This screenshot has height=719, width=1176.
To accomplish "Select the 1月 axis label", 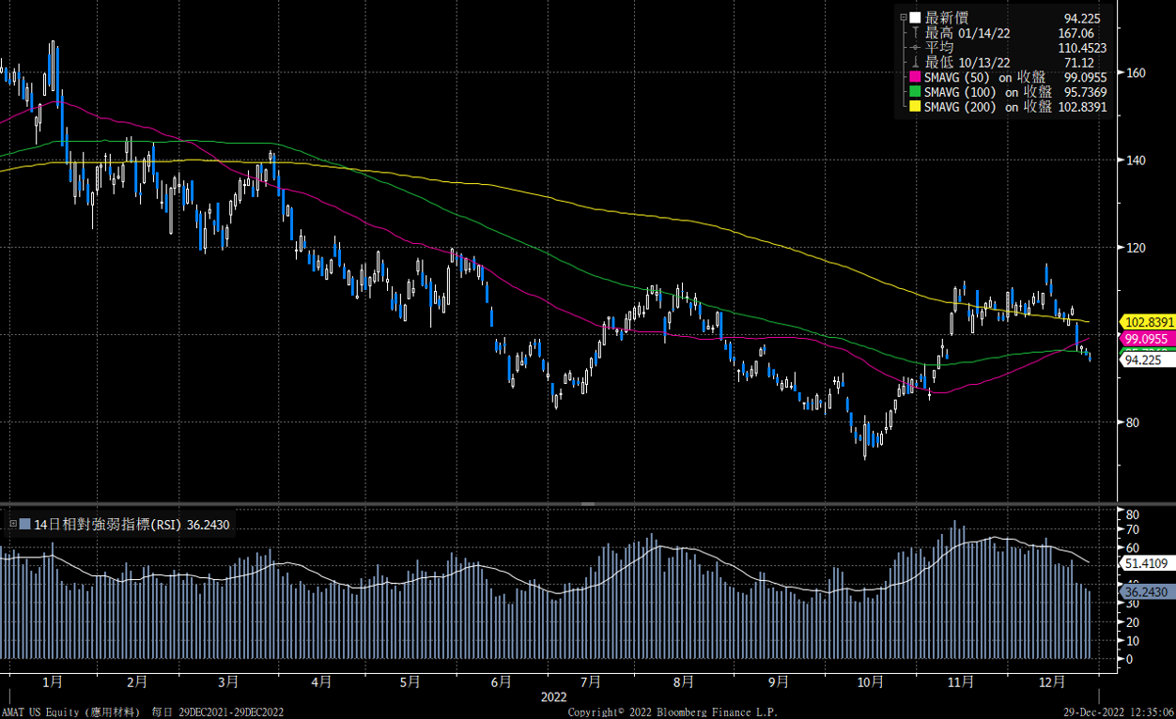I will (53, 683).
